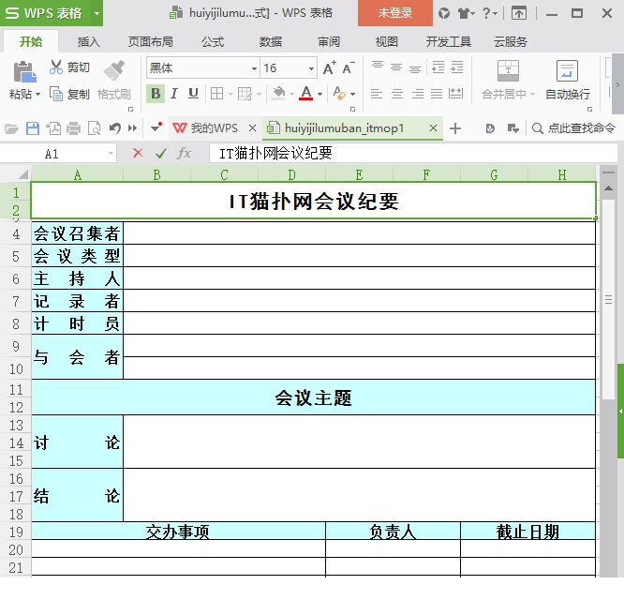Add a new document tab with plus

click(x=455, y=128)
